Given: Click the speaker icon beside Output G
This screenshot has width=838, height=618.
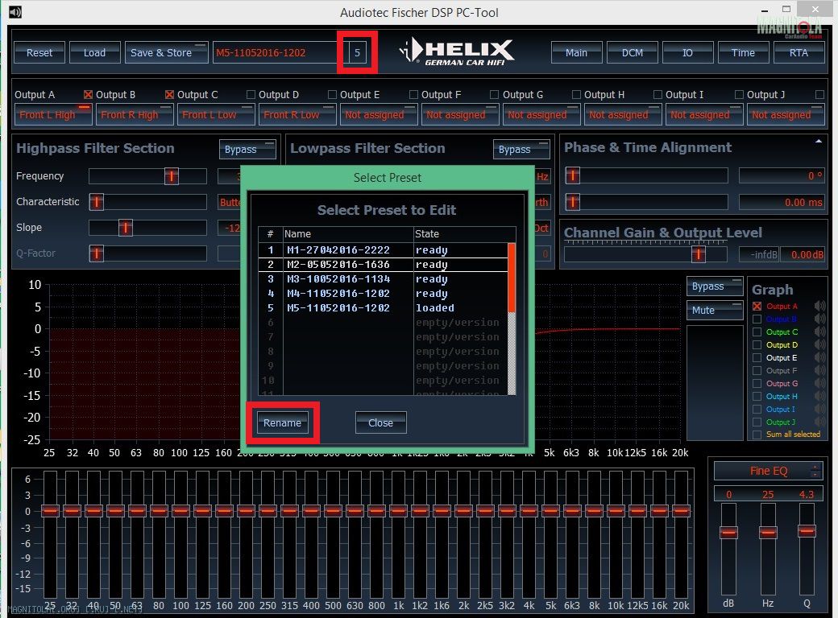Looking at the screenshot, I should click(819, 383).
